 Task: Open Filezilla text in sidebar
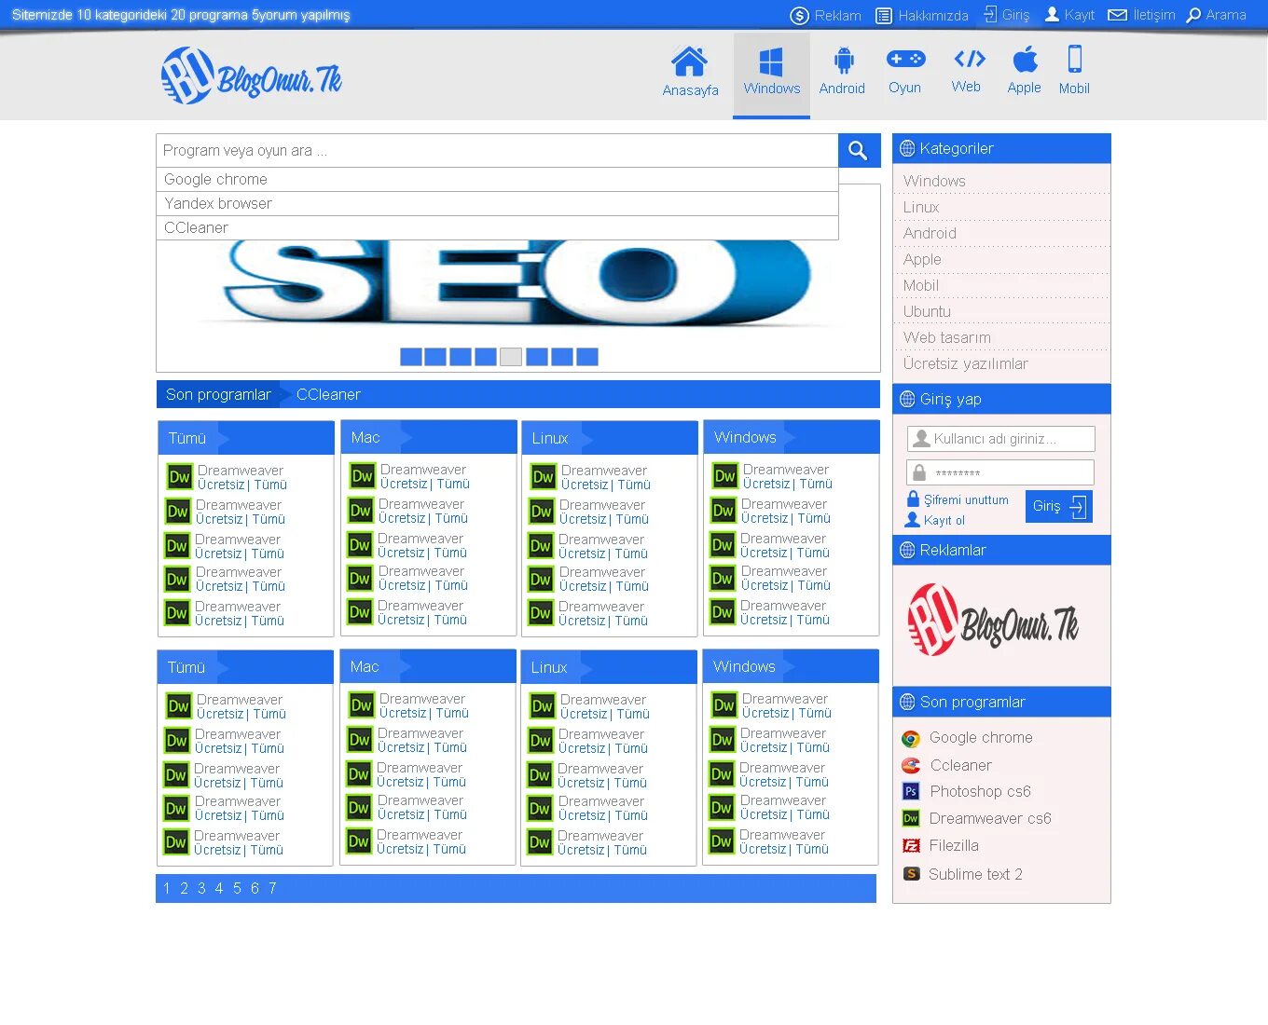(x=954, y=846)
